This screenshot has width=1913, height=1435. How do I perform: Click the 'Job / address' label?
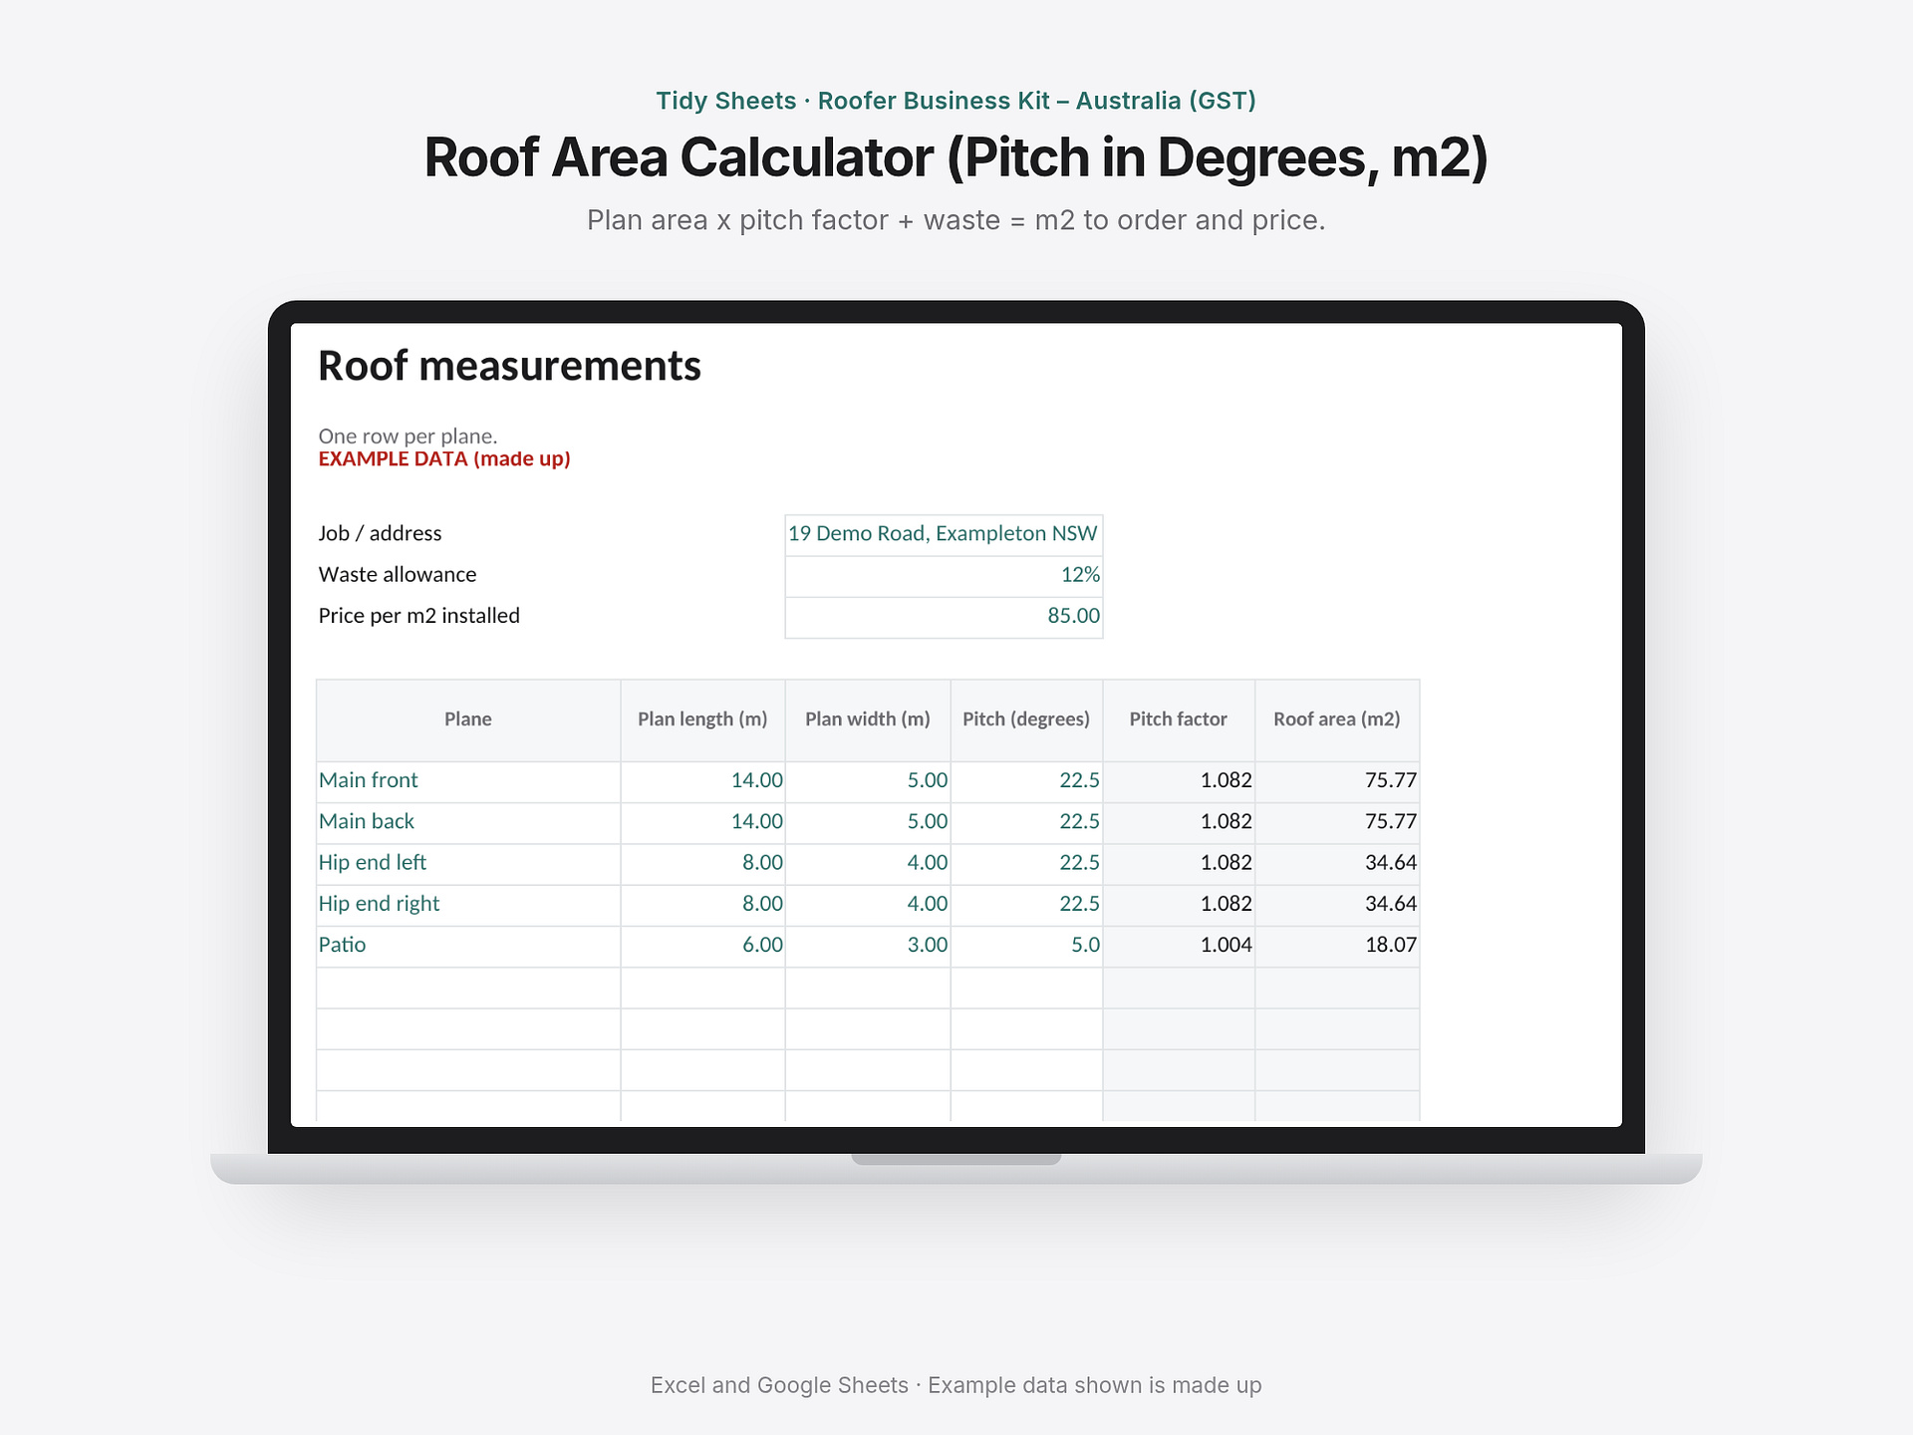[x=380, y=534]
